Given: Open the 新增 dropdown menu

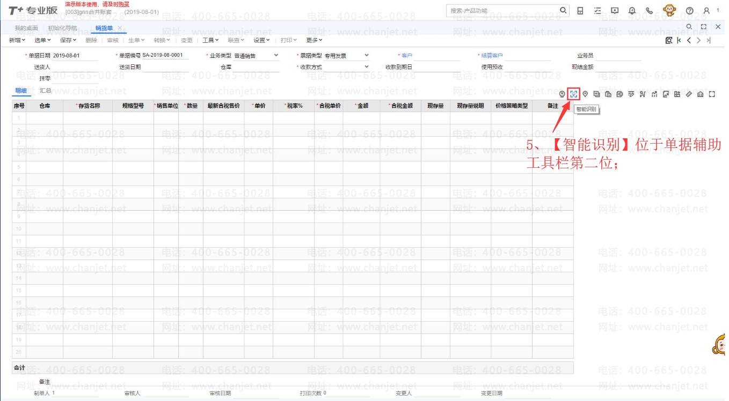Looking at the screenshot, I should click(17, 40).
